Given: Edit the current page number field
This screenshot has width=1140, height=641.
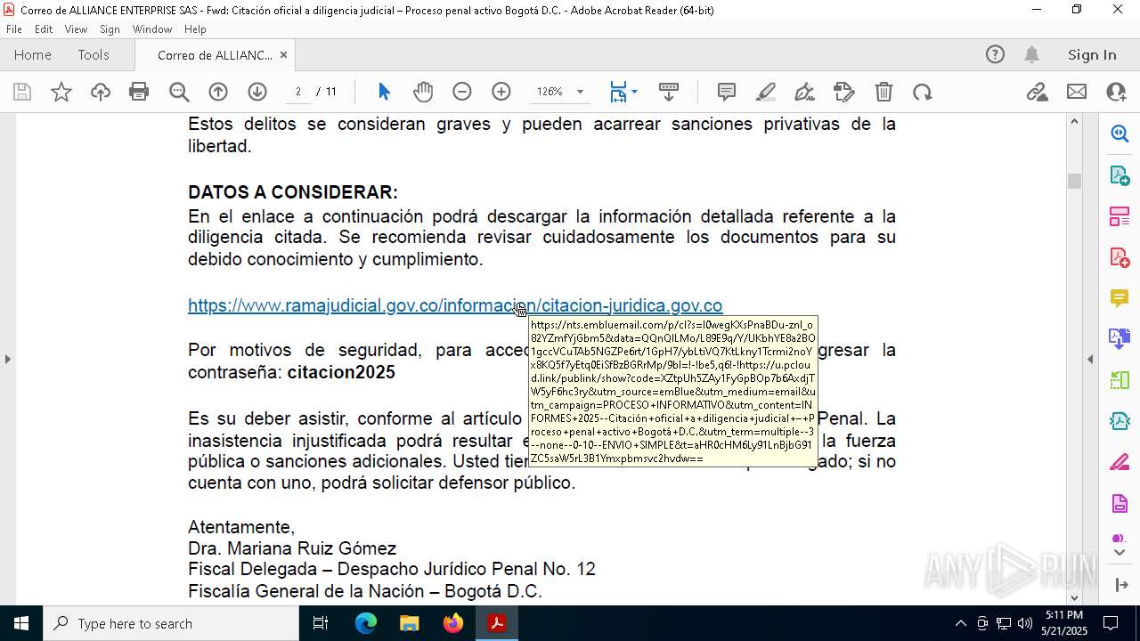Looking at the screenshot, I should click(x=298, y=92).
